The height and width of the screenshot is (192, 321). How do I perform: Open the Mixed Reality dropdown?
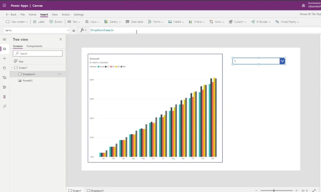287,22
